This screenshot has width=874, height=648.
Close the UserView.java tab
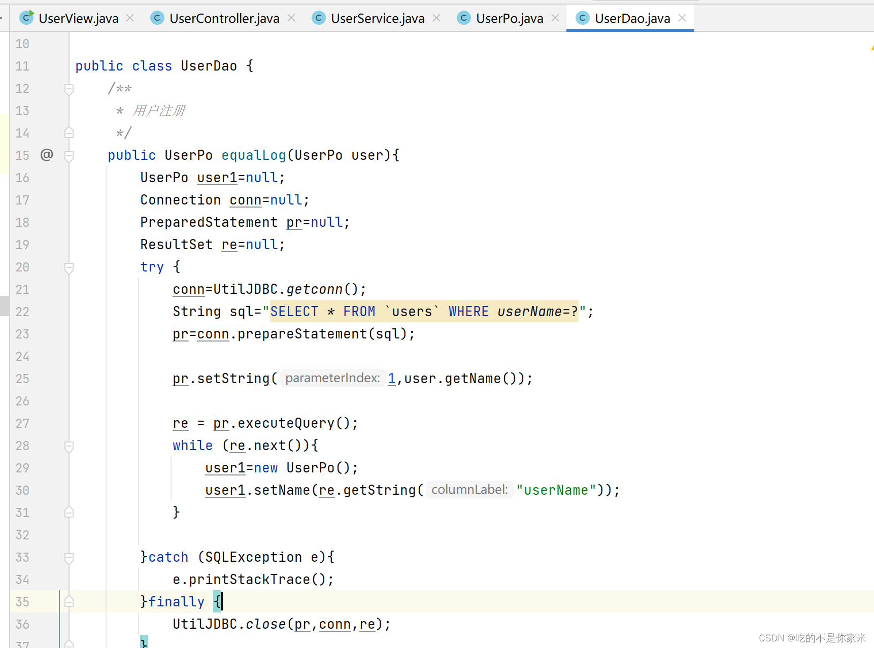pyautogui.click(x=130, y=18)
